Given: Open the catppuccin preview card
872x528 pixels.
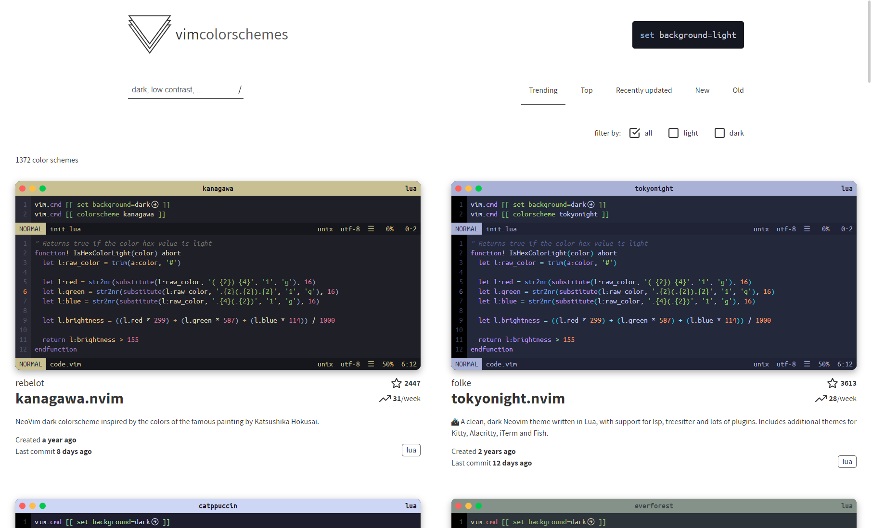Looking at the screenshot, I should tap(218, 513).
